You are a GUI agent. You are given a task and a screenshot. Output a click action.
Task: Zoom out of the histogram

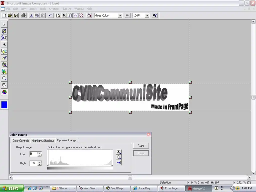click(119, 157)
